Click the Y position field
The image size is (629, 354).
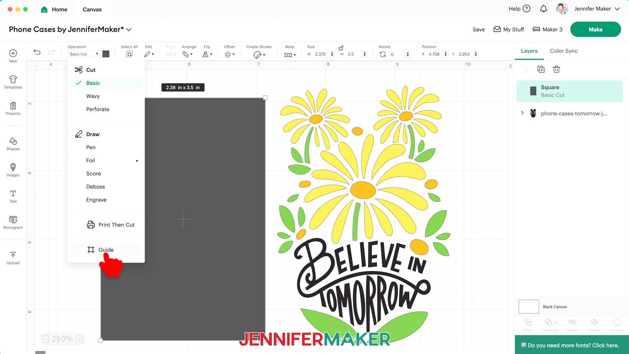click(464, 54)
